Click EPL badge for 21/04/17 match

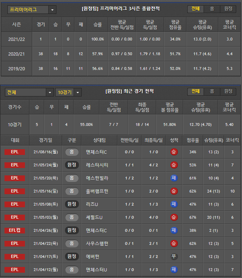pos(15,257)
